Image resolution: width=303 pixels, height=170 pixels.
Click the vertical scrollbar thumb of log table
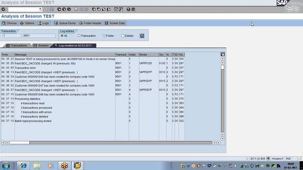pos(223,67)
